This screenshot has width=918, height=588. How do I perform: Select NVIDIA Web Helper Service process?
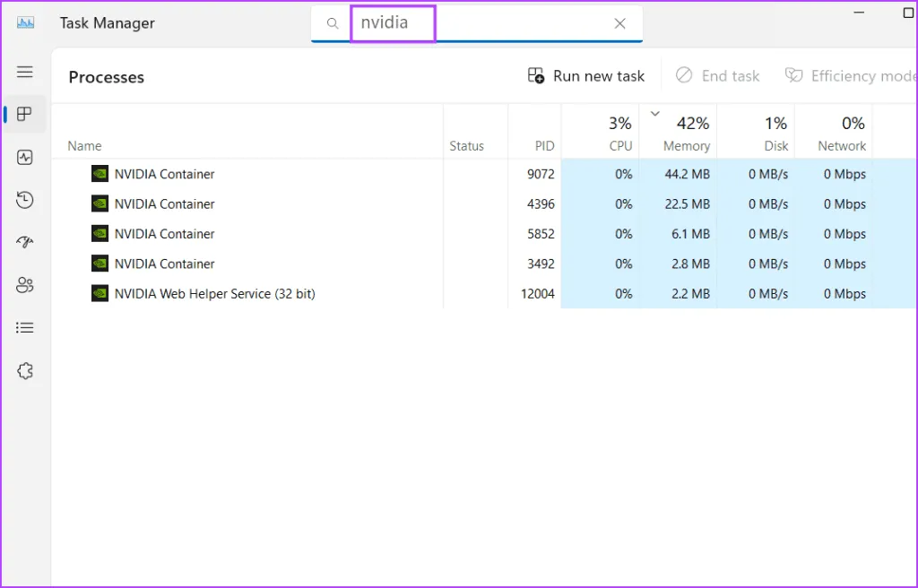tap(214, 294)
